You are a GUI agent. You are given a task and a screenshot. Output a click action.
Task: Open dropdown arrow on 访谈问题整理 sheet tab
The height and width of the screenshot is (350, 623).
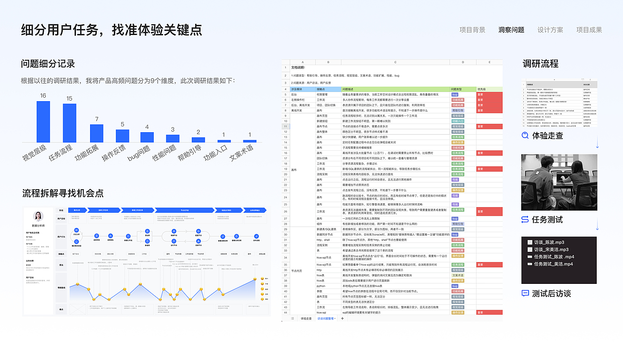pyautogui.click(x=335, y=318)
